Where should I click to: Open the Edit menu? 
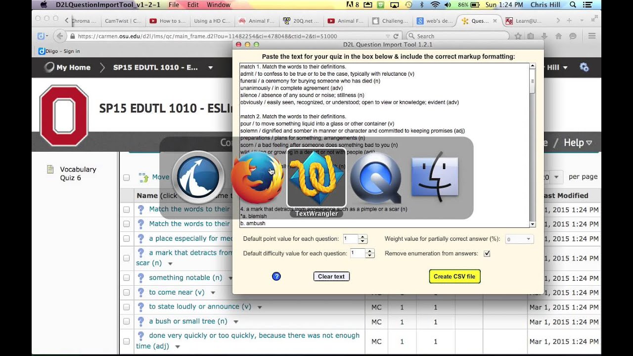193,5
